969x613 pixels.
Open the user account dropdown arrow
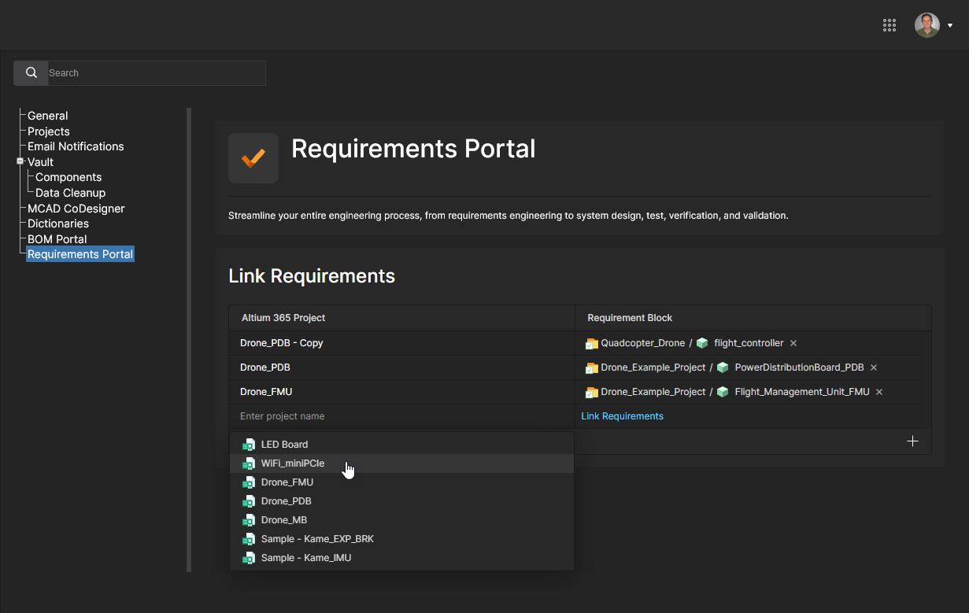click(x=950, y=25)
